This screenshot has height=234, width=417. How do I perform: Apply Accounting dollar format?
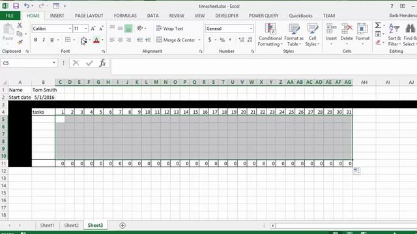[210, 40]
